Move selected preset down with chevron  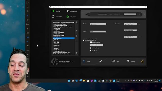pyautogui.click(x=76, y=42)
